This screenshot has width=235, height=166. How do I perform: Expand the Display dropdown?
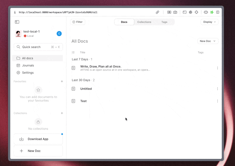(209, 22)
